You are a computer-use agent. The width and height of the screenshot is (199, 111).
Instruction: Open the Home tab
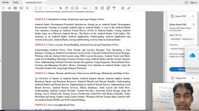[x=5, y=2]
